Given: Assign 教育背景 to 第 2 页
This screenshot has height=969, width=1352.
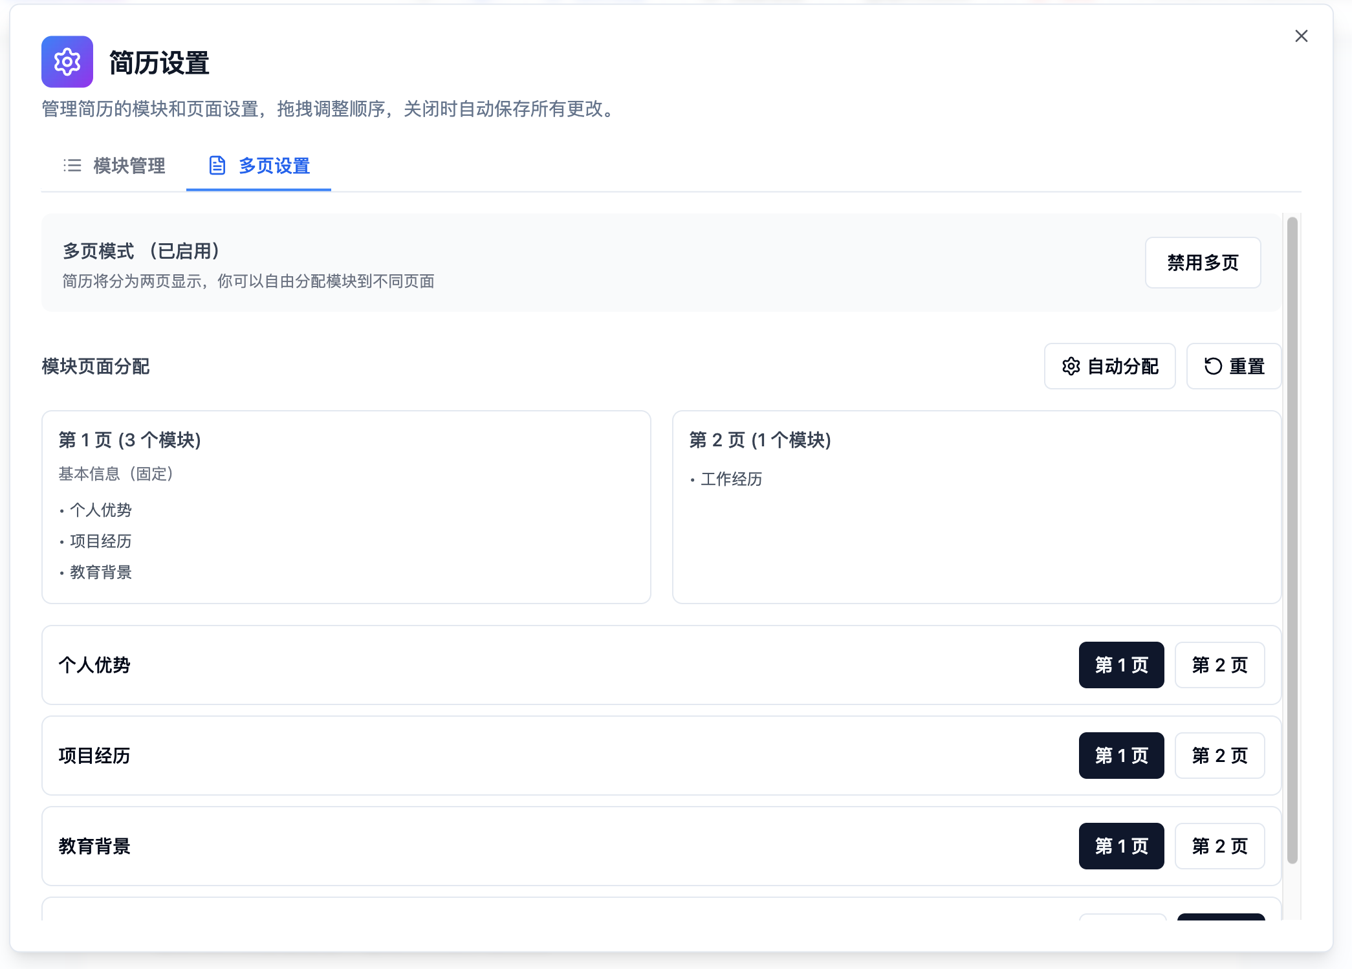Looking at the screenshot, I should coord(1219,845).
